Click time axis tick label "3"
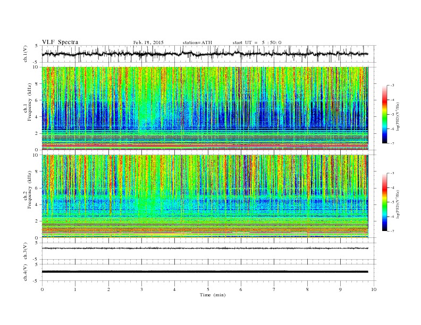 coord(141,289)
